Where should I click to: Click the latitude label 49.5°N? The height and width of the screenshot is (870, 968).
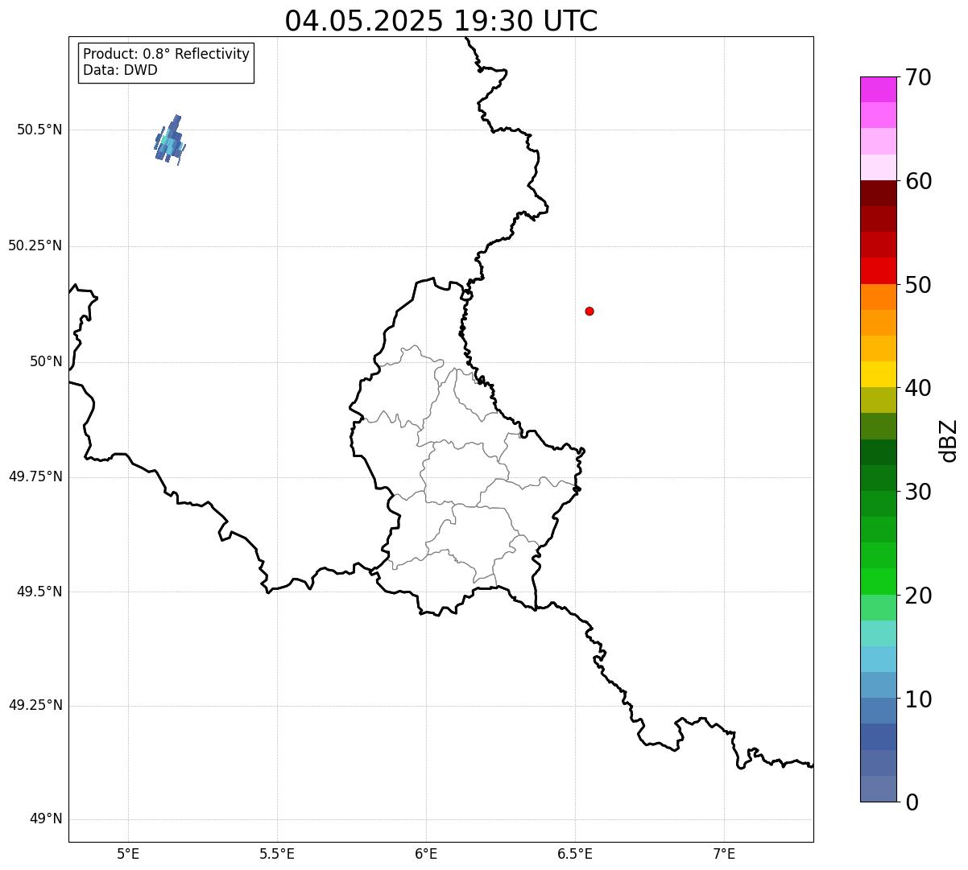tap(39, 592)
